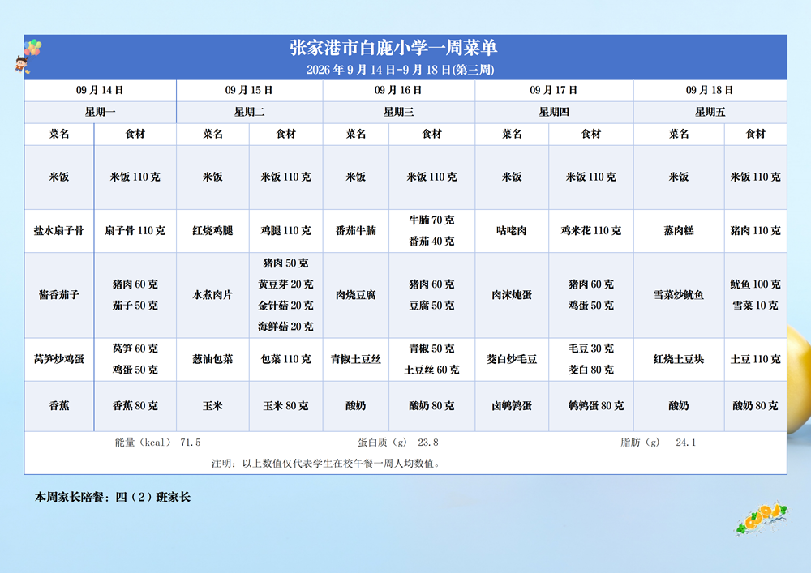
Task: Click the ingredient 海鲜菇 20克
Action: coord(286,327)
